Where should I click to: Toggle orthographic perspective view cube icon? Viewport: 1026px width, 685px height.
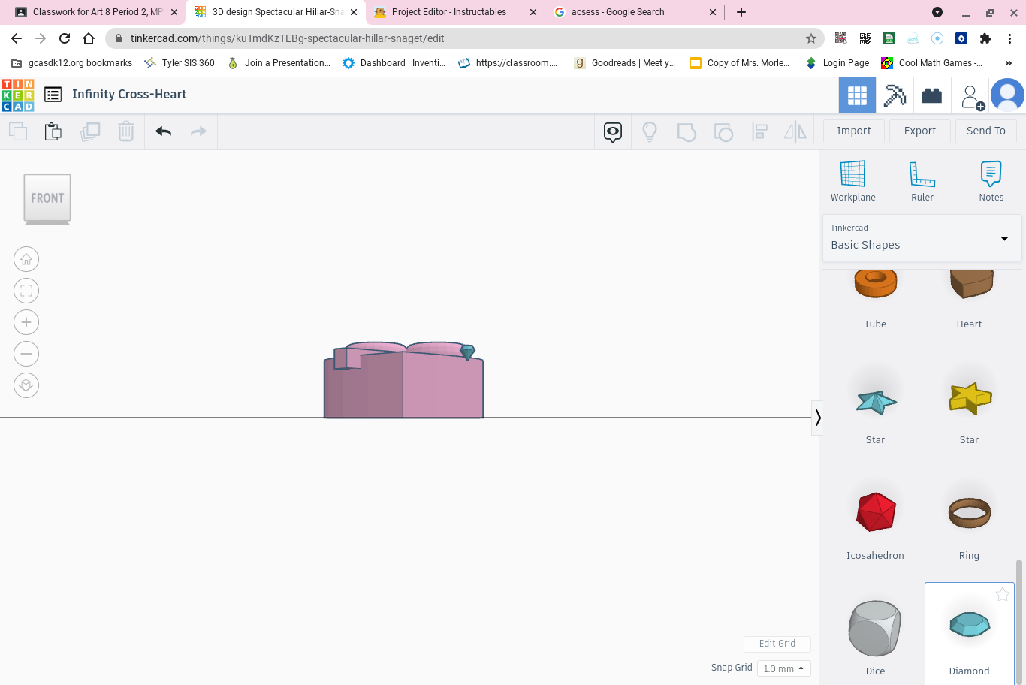coord(26,385)
